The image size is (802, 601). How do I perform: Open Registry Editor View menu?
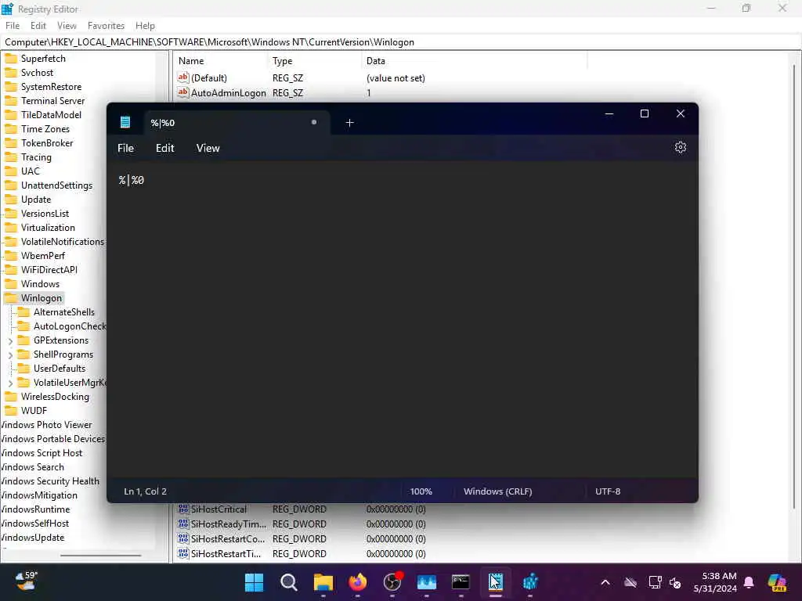pyautogui.click(x=67, y=26)
